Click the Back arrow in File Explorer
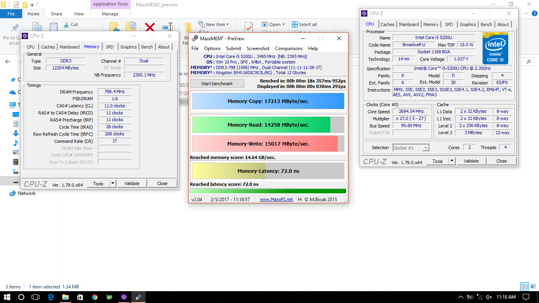This screenshot has width=539, height=303. 7,62
